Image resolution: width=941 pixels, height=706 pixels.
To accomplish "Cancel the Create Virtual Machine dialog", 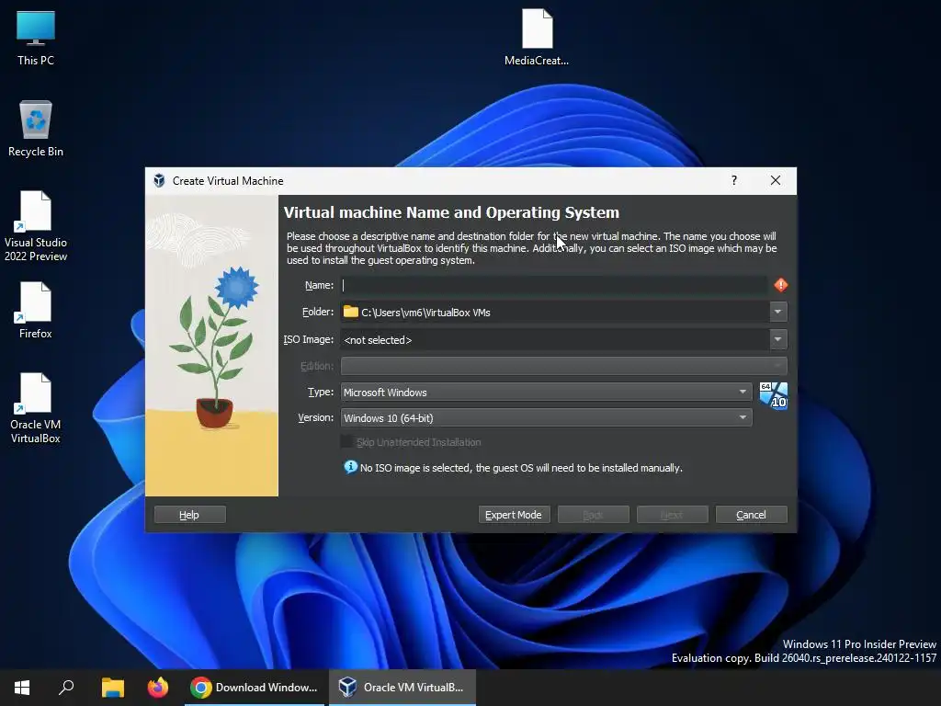I will tap(751, 515).
